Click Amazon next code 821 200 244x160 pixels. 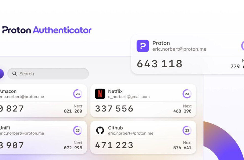(73, 111)
